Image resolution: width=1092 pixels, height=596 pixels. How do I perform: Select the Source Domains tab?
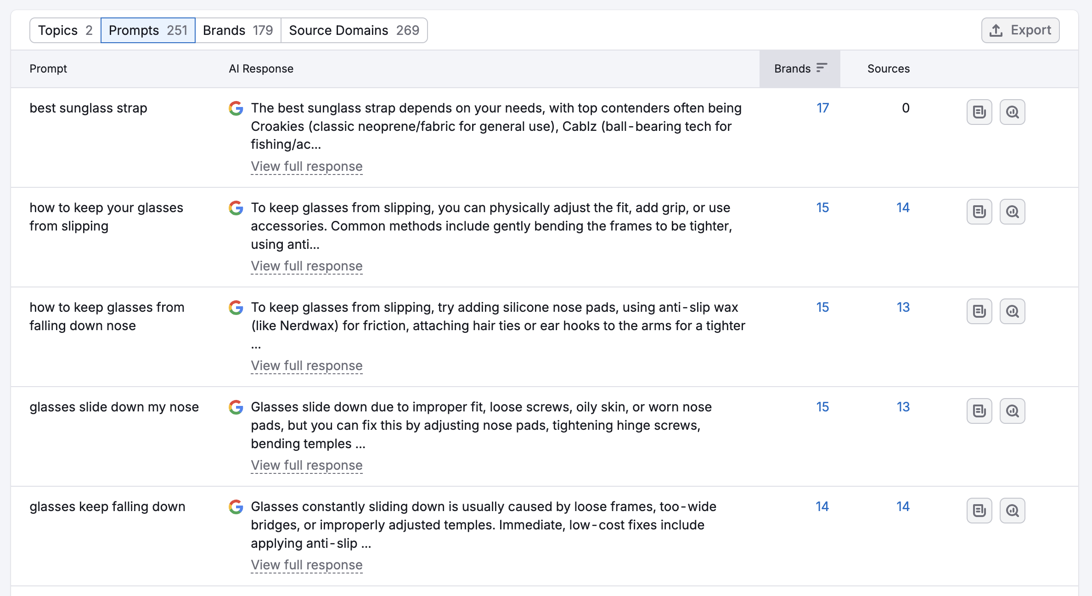tap(354, 30)
